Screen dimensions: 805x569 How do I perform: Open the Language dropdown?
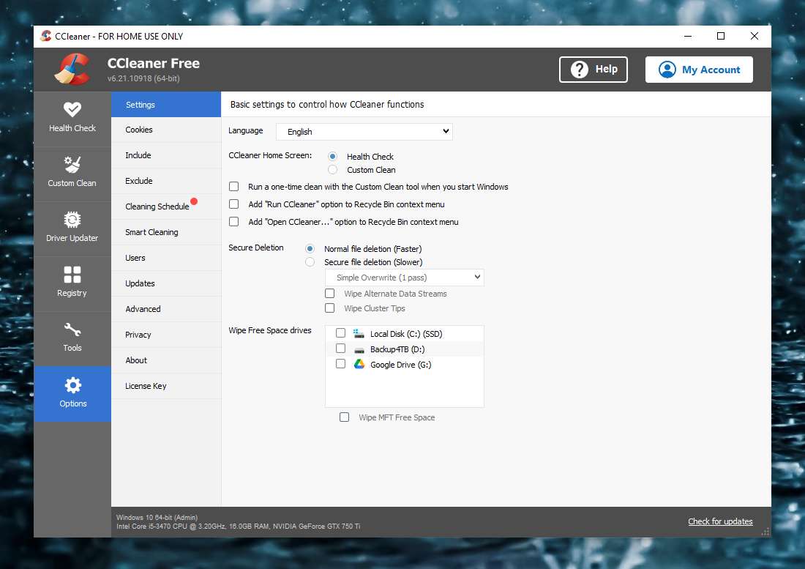click(x=364, y=132)
